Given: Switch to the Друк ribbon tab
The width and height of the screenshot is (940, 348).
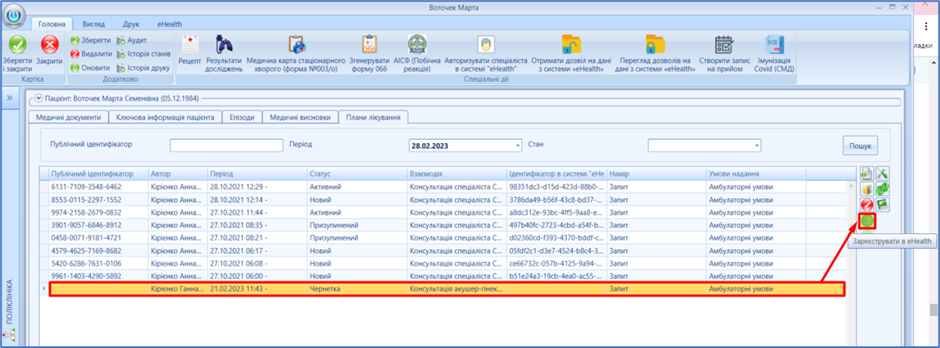Looking at the screenshot, I should pyautogui.click(x=131, y=24).
